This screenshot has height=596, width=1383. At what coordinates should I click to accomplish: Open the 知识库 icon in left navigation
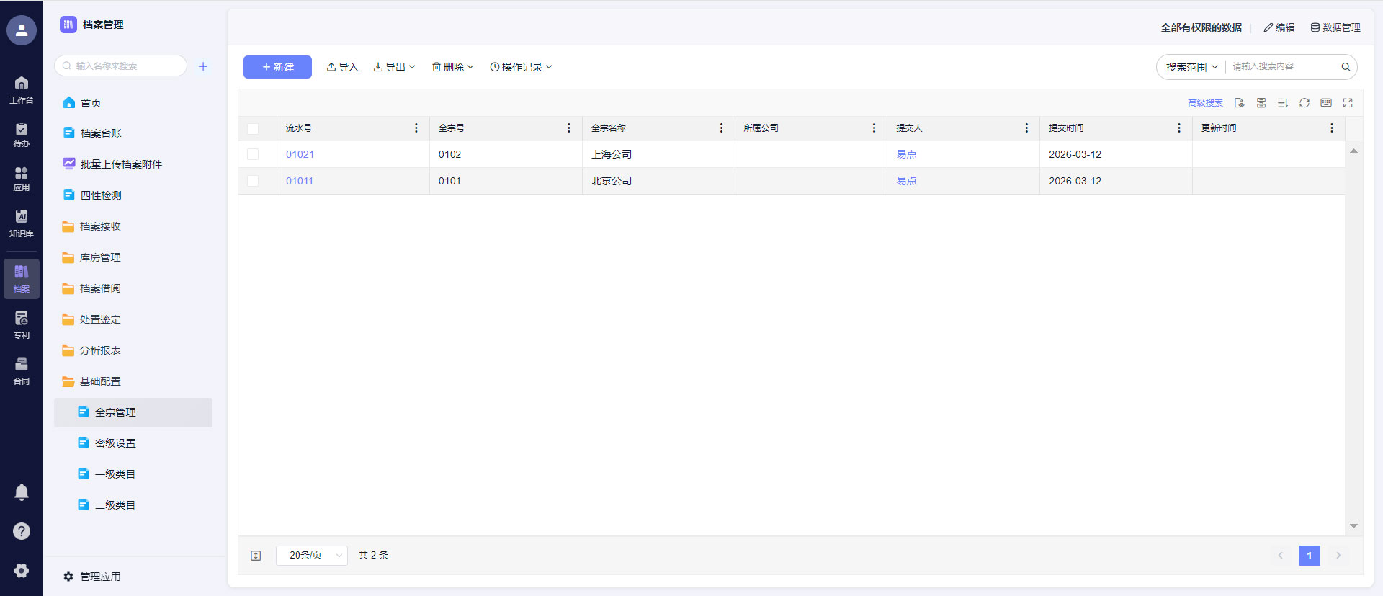pyautogui.click(x=22, y=223)
